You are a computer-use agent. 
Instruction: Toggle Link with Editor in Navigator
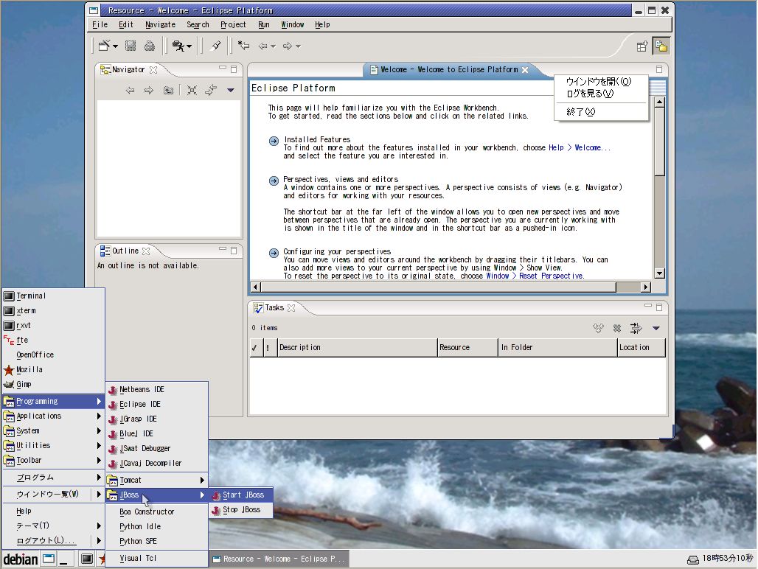(211, 91)
